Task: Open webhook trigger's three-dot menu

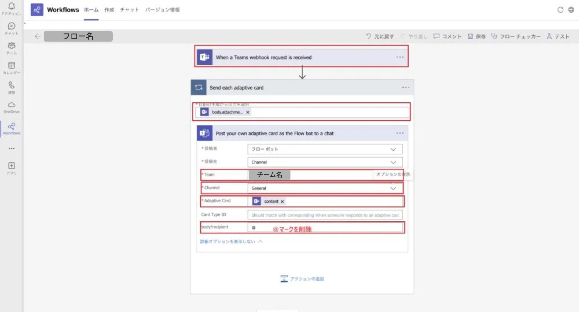Action: [400, 57]
